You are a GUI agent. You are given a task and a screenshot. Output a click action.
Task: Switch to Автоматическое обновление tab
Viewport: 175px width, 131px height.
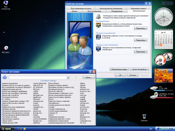tap(111, 9)
